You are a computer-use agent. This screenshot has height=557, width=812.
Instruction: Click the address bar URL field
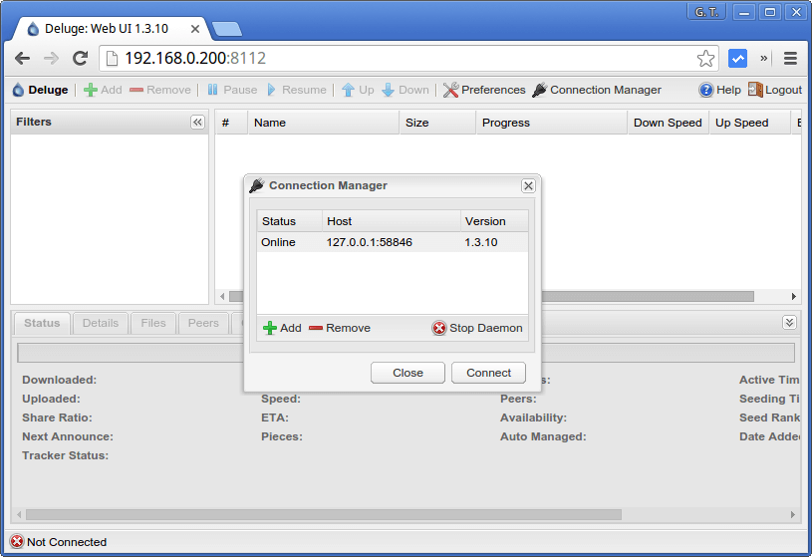[x=399, y=58]
